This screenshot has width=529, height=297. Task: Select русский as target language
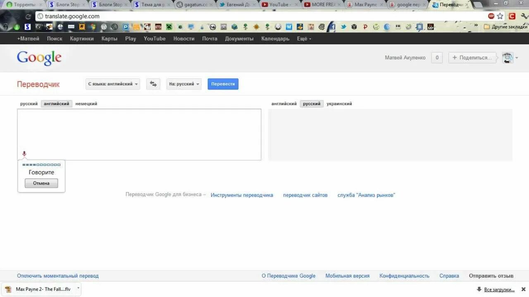point(312,104)
